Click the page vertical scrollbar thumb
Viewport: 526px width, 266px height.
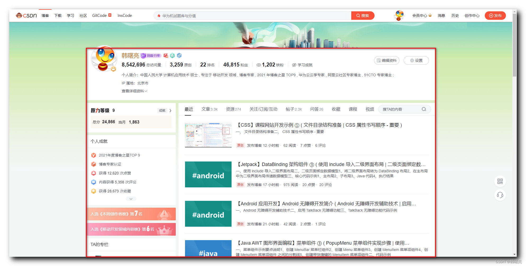pyautogui.click(x=514, y=45)
